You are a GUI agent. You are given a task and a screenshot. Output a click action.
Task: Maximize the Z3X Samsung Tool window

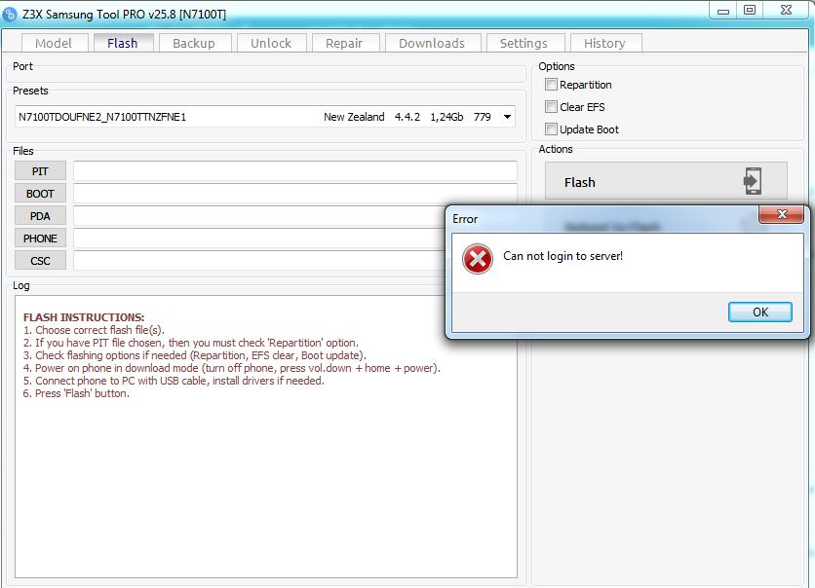tap(750, 11)
